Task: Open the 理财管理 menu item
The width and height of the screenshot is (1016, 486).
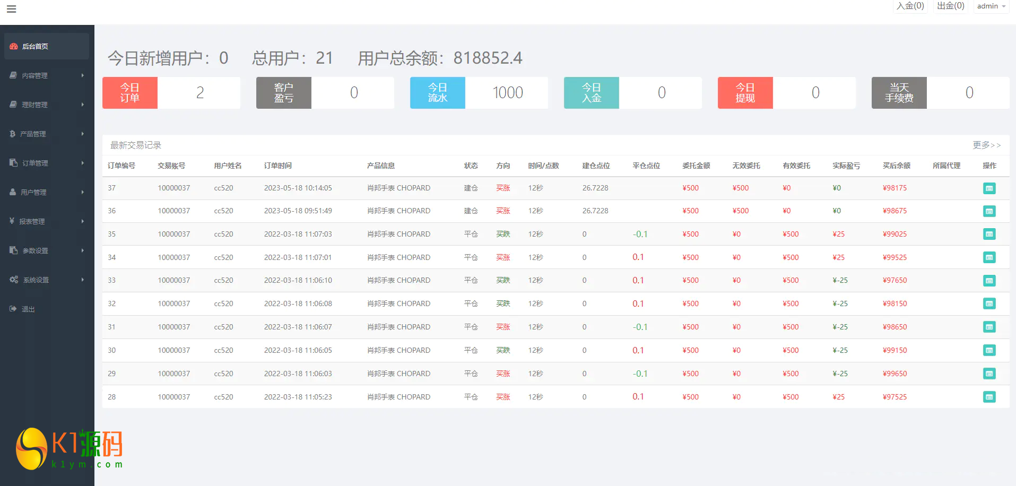Action: [34, 105]
